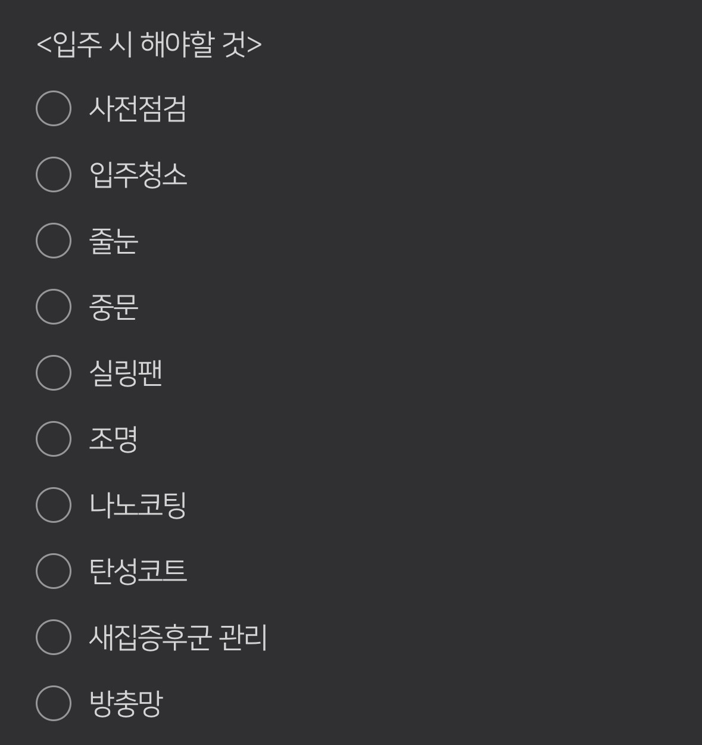The height and width of the screenshot is (745, 702).
Task: Place cursor in the 나노코팅 text
Action: click(x=138, y=506)
